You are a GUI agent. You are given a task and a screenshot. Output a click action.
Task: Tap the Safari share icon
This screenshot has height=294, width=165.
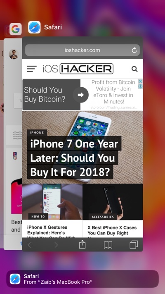click(82, 244)
